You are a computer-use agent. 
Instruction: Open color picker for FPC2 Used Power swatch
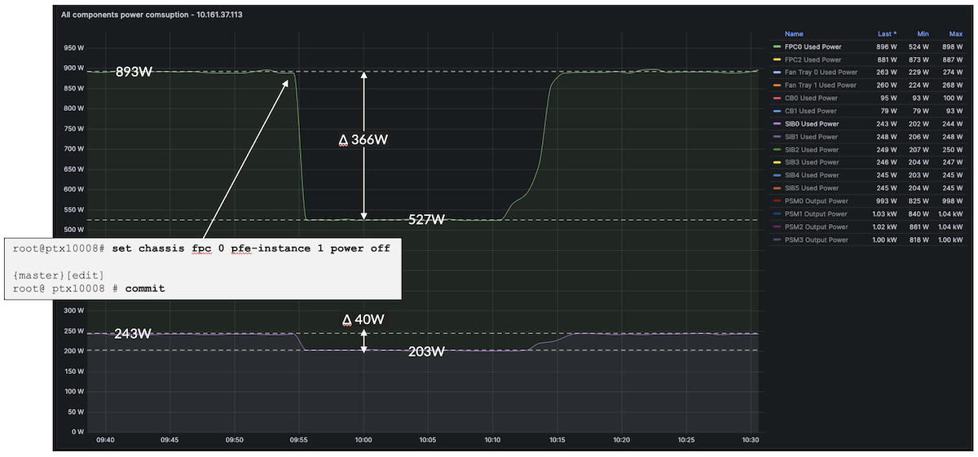point(776,59)
